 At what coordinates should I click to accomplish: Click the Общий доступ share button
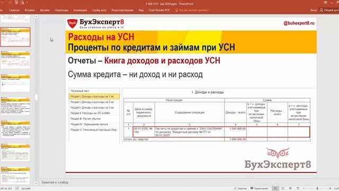point(329,10)
